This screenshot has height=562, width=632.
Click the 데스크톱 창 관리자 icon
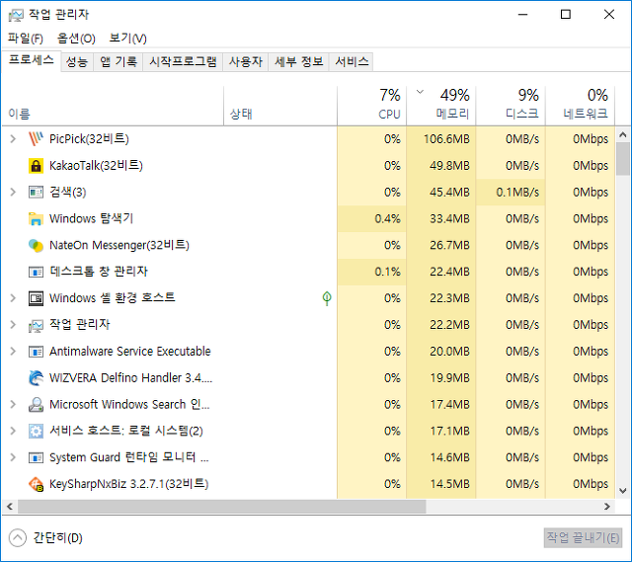coord(36,273)
